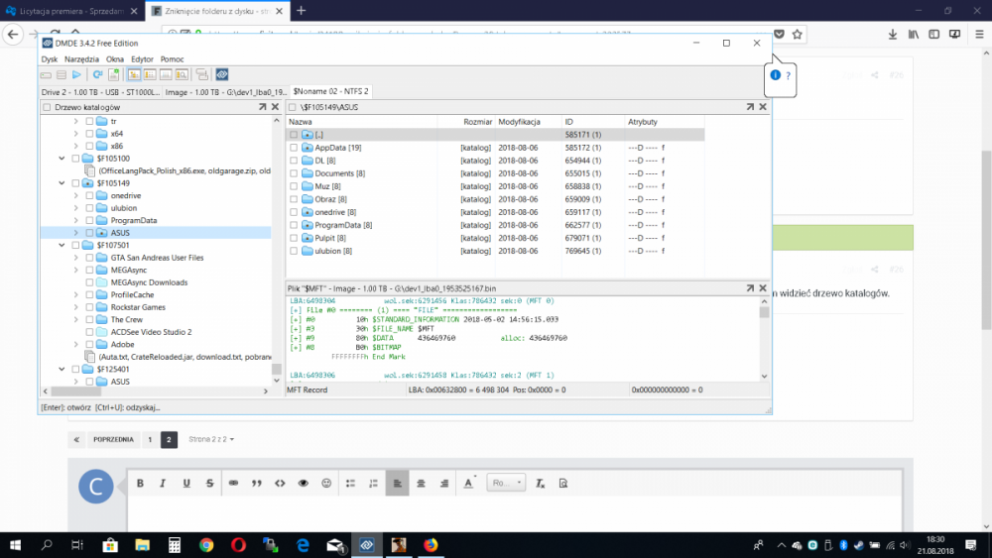992x558 pixels.
Task: Go to the POPRZEDNIA page button
Action: 113,439
